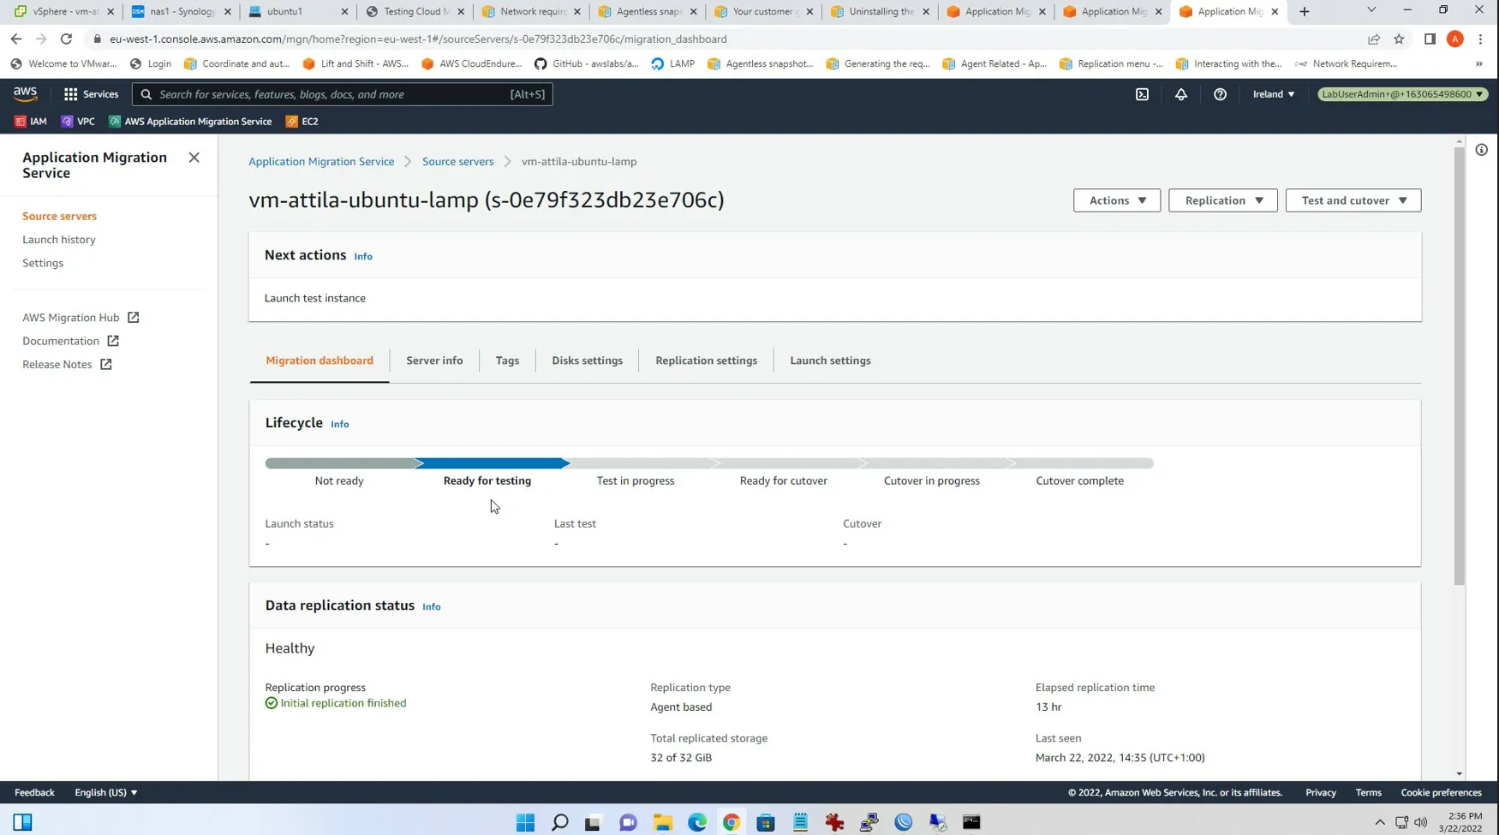Image resolution: width=1499 pixels, height=835 pixels.
Task: Open the Services grid menu
Action: pyautogui.click(x=91, y=94)
